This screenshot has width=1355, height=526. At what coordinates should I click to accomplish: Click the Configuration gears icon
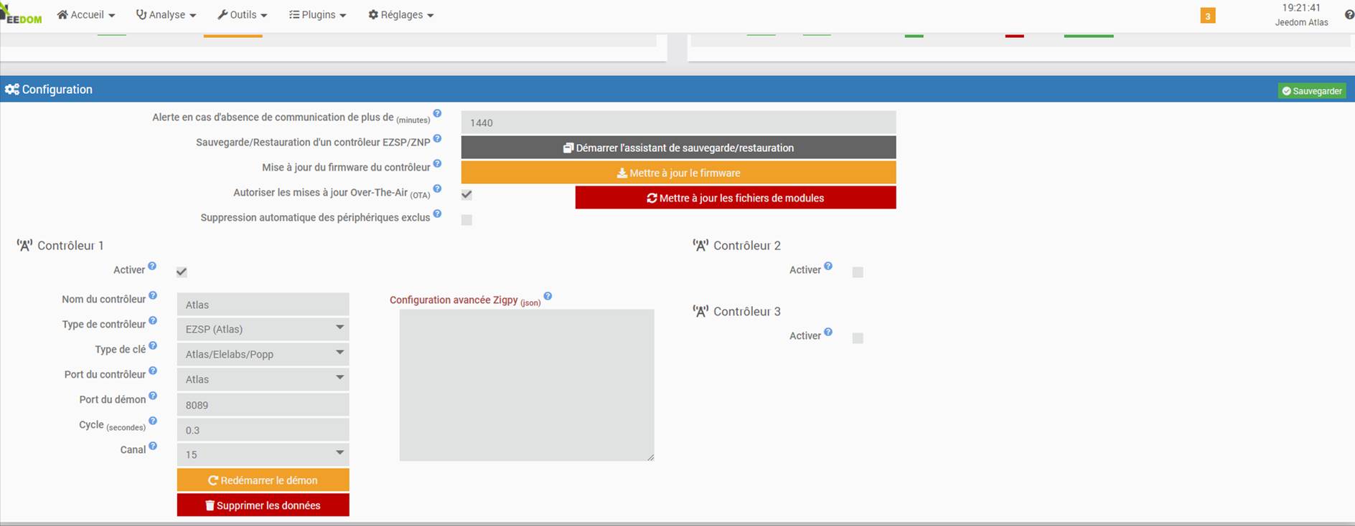point(11,90)
